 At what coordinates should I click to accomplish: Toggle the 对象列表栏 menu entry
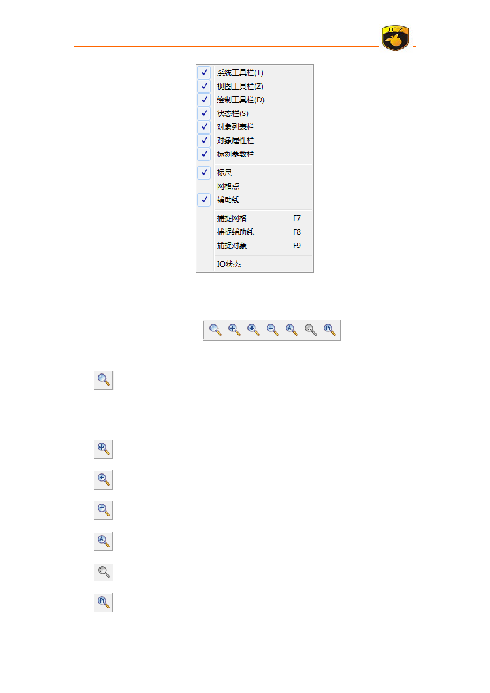(235, 127)
